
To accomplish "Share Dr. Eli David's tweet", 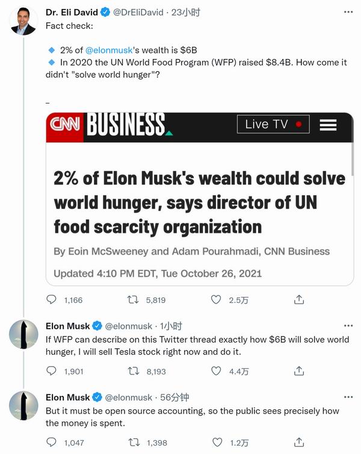I will pyautogui.click(x=298, y=299).
